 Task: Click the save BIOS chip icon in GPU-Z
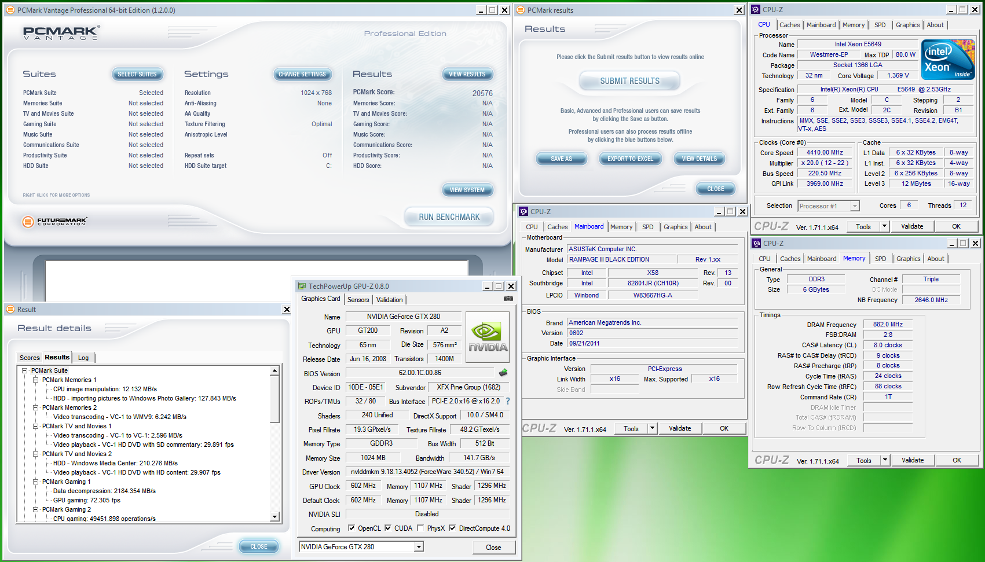503,373
